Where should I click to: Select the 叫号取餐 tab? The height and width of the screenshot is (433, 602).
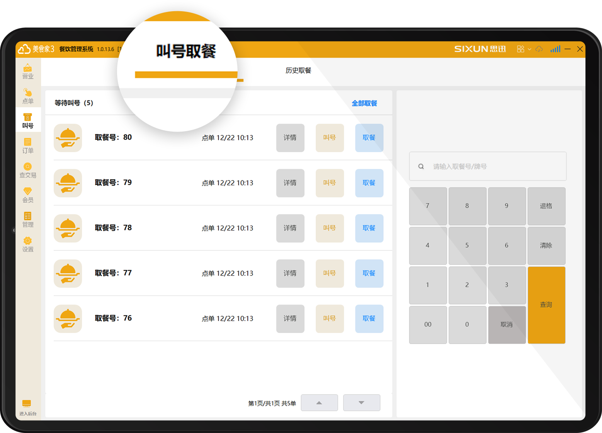click(185, 50)
